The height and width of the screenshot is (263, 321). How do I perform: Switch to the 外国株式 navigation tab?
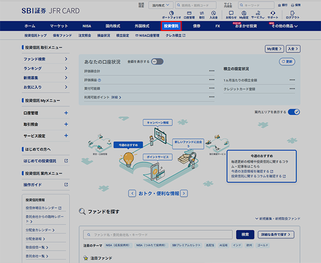[x=142, y=26]
